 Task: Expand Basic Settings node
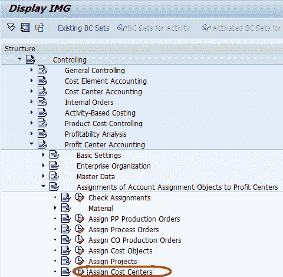click(x=43, y=154)
